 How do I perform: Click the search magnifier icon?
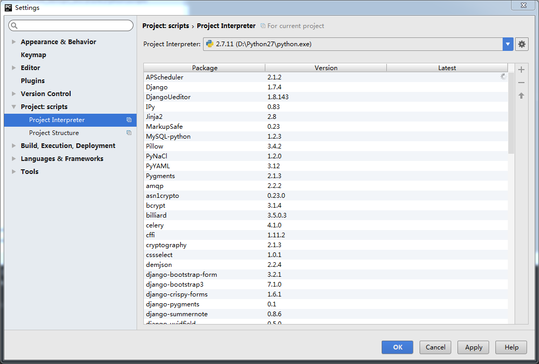(x=14, y=25)
